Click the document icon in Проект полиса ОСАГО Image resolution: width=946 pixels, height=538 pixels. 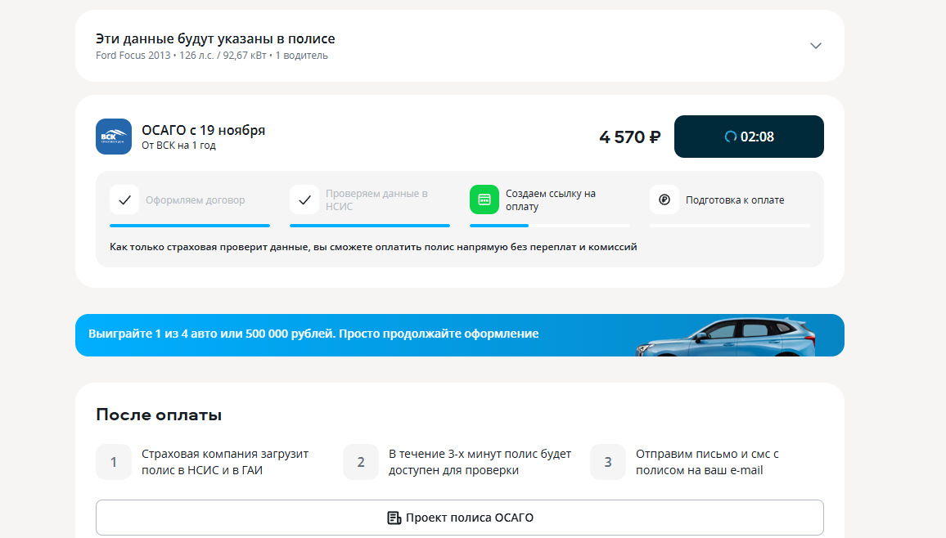point(394,518)
